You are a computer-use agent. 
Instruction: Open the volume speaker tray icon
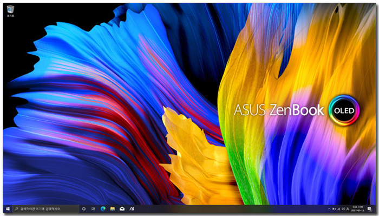tap(343, 209)
